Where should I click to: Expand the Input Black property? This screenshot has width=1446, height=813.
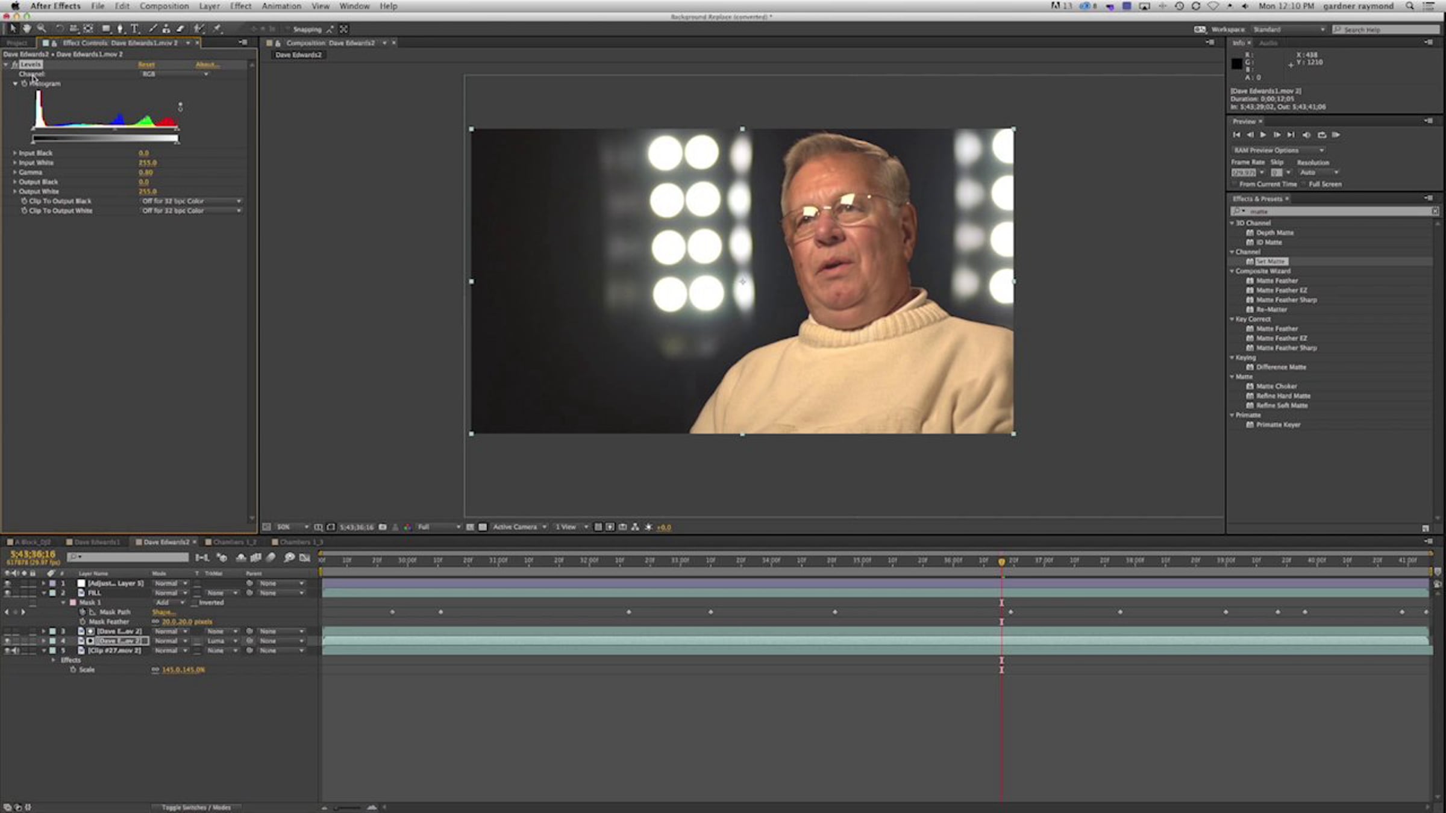coord(14,153)
